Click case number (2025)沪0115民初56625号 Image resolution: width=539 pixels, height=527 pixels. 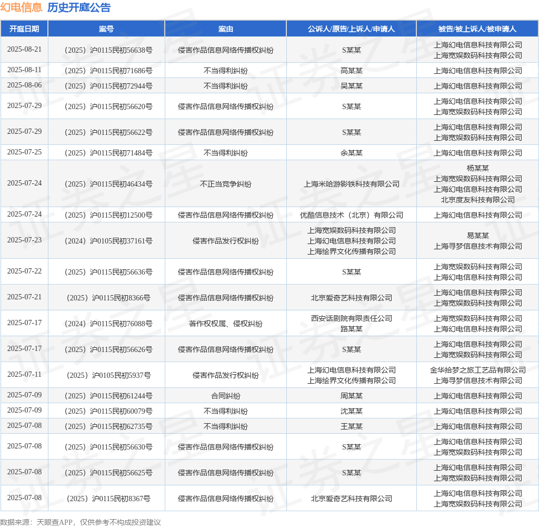coord(108,473)
